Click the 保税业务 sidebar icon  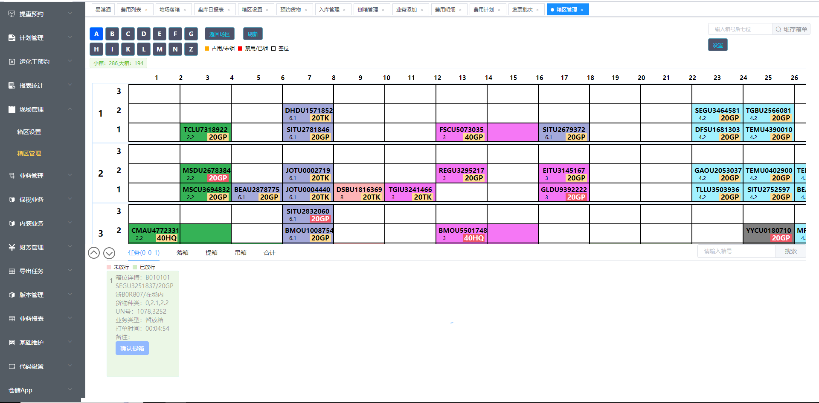click(x=12, y=200)
